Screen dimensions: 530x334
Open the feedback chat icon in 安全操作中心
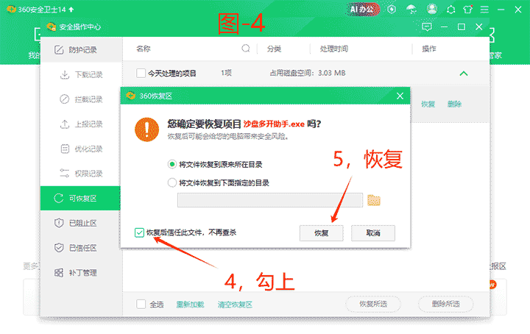click(x=427, y=26)
